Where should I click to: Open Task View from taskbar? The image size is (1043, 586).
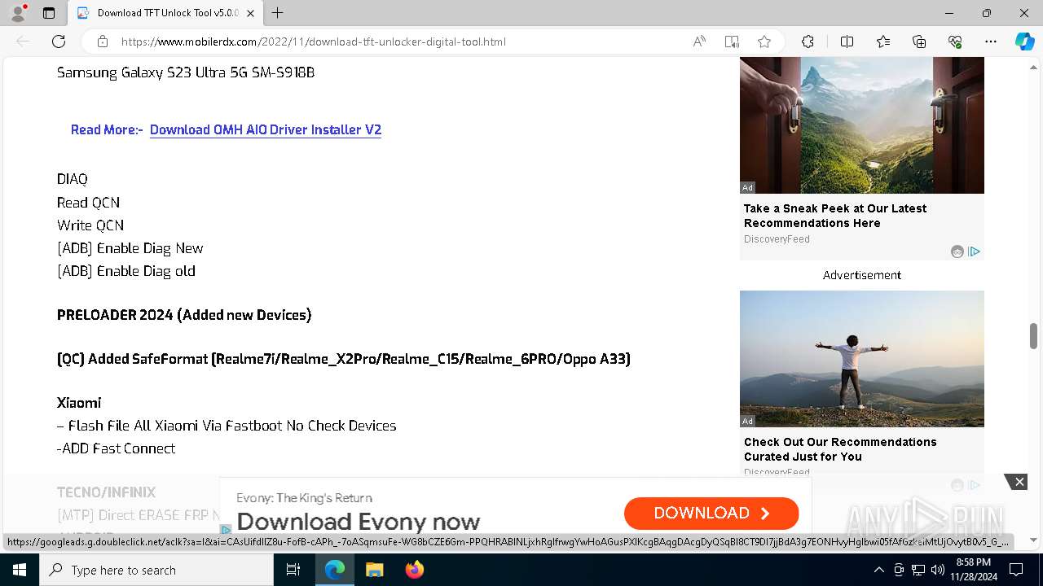coord(293,570)
